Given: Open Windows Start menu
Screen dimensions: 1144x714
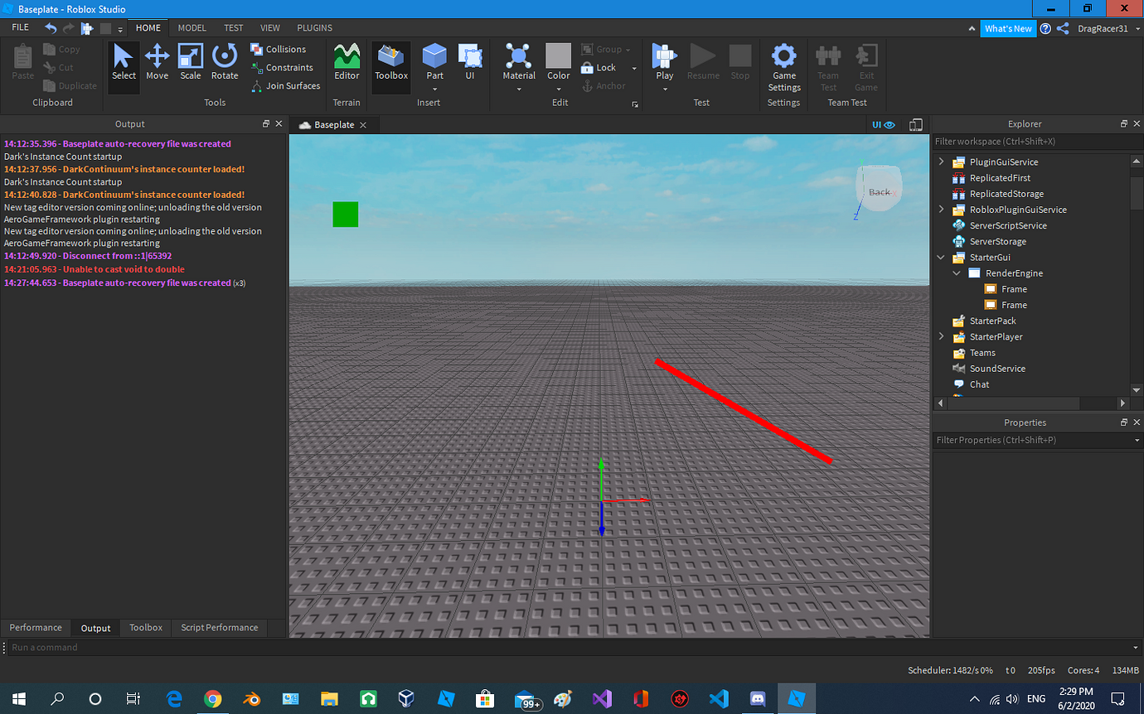Looking at the screenshot, I should [18, 699].
